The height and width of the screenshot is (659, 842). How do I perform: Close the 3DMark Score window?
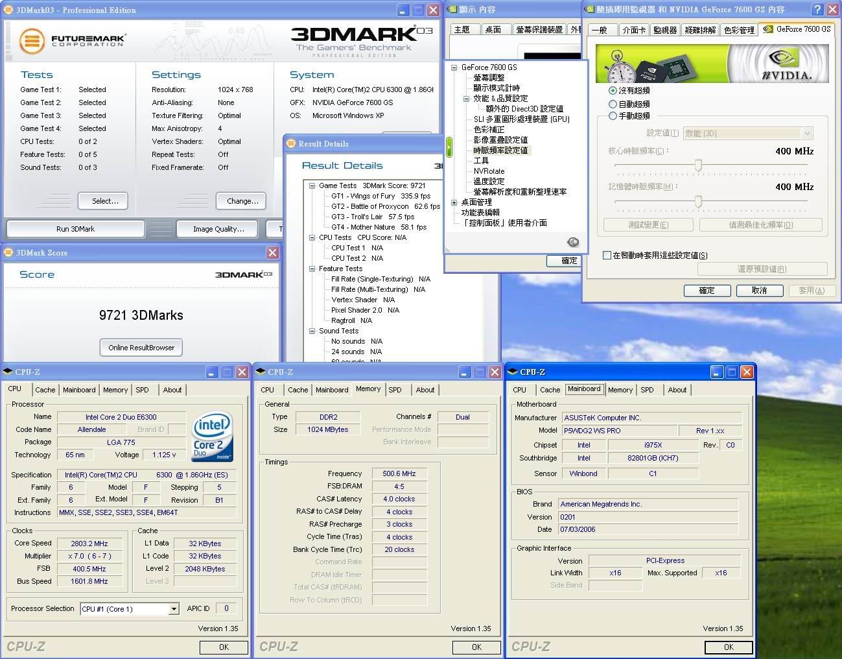click(x=272, y=252)
